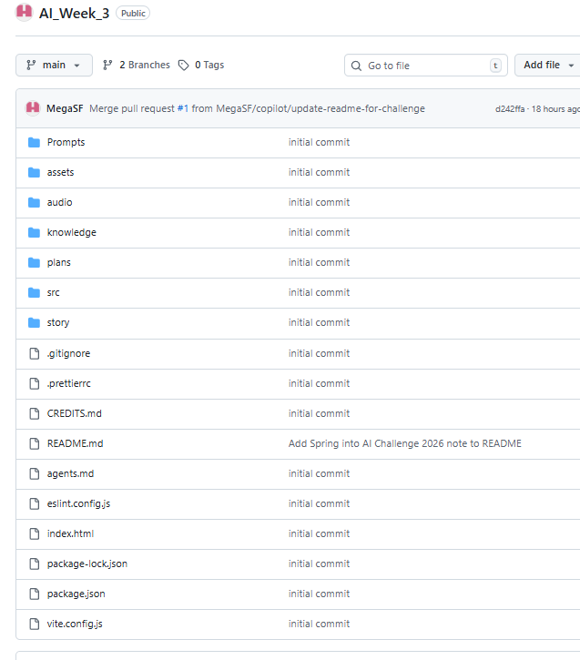Open the .gitignore file name

[x=68, y=353]
